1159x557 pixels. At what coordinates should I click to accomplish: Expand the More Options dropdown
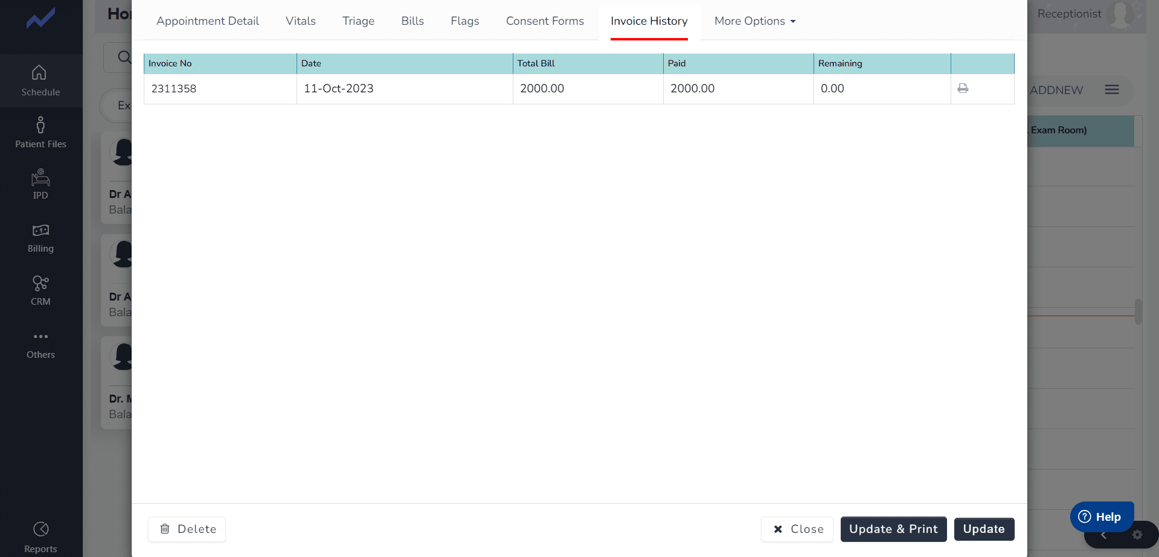click(755, 21)
